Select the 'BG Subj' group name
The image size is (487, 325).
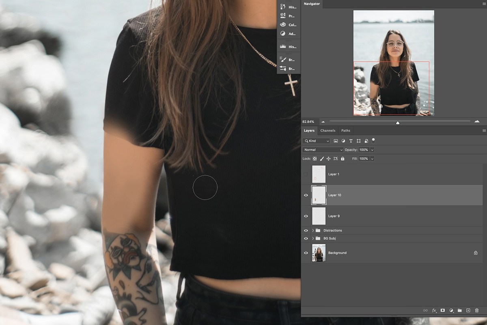pos(330,238)
